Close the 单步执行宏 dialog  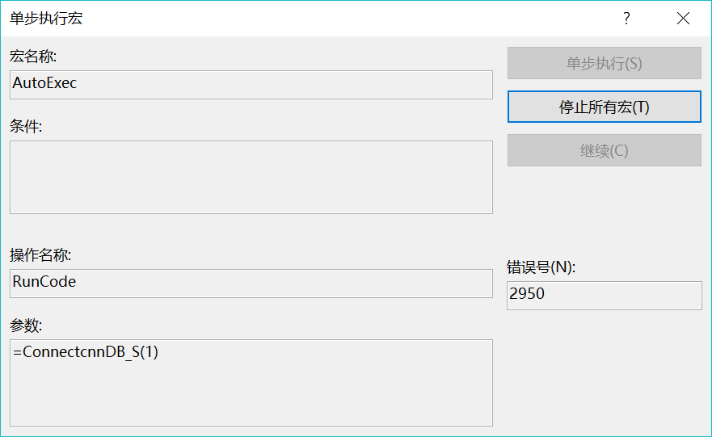tap(683, 19)
